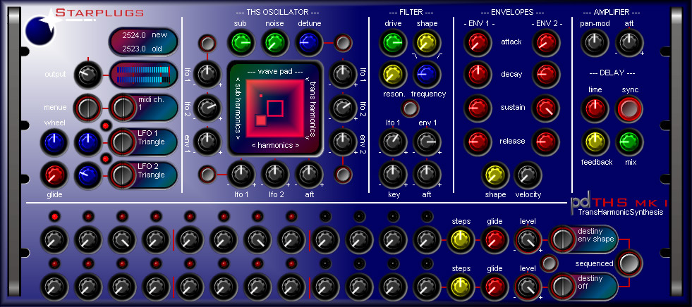Click the bottom sequencer glide knob

[x=494, y=287]
